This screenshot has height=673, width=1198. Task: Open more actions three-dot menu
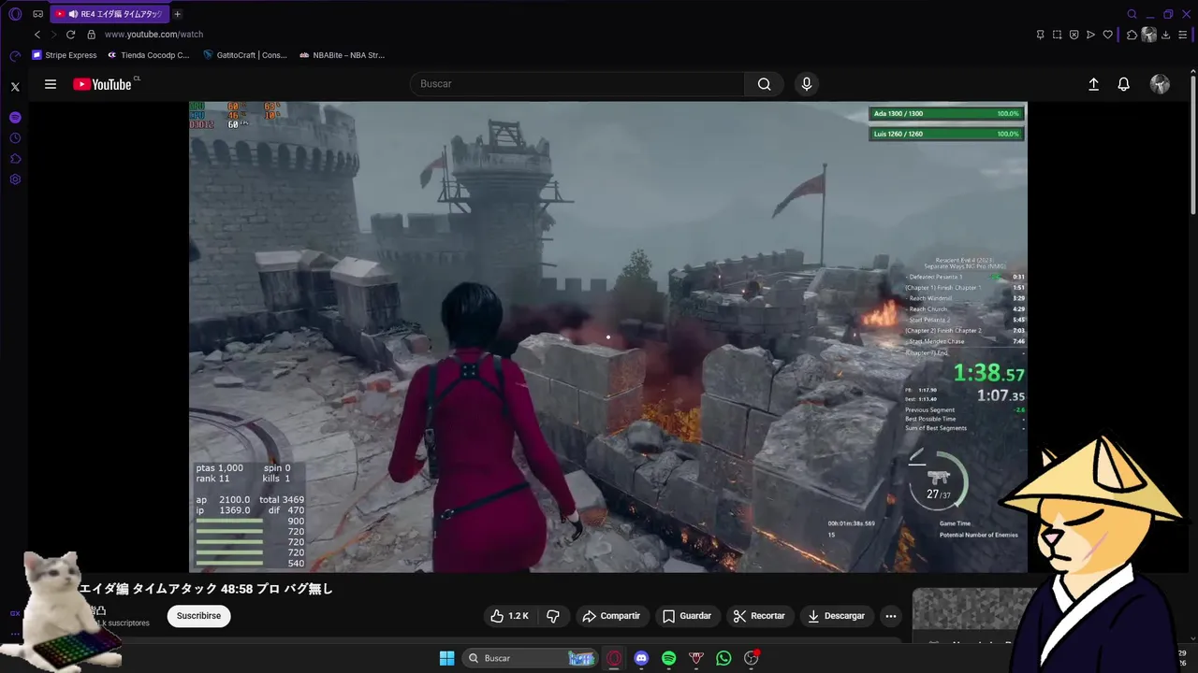pyautogui.click(x=891, y=616)
